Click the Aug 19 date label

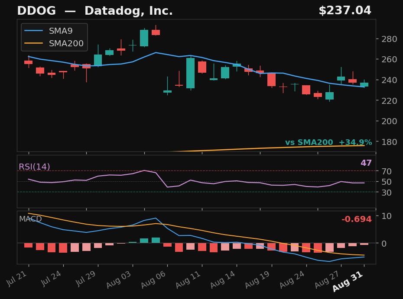coord(257,280)
